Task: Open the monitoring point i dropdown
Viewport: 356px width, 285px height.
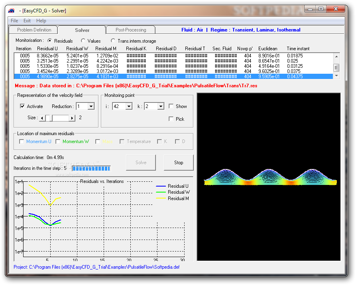Action: pos(129,106)
